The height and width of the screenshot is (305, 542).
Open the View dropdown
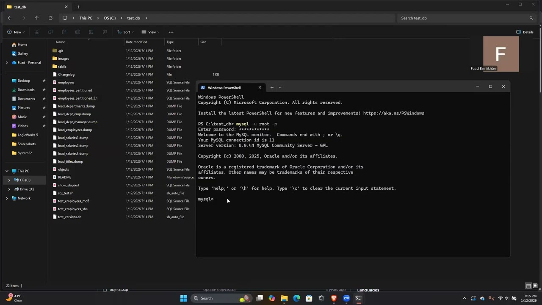pyautogui.click(x=150, y=32)
